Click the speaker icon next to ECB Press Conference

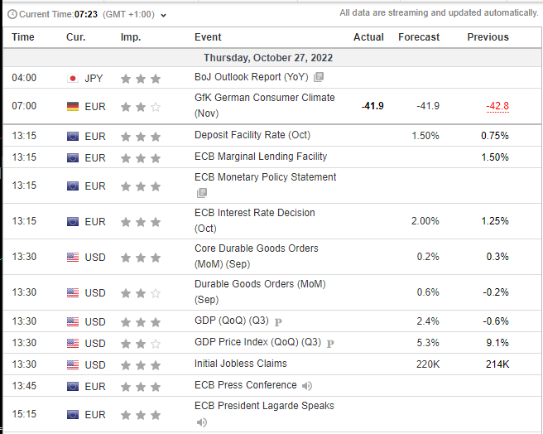(307, 386)
